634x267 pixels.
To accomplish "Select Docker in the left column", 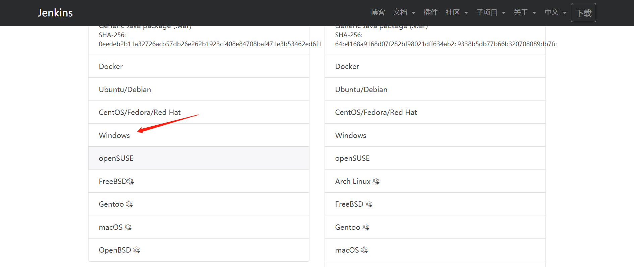I will coord(199,66).
